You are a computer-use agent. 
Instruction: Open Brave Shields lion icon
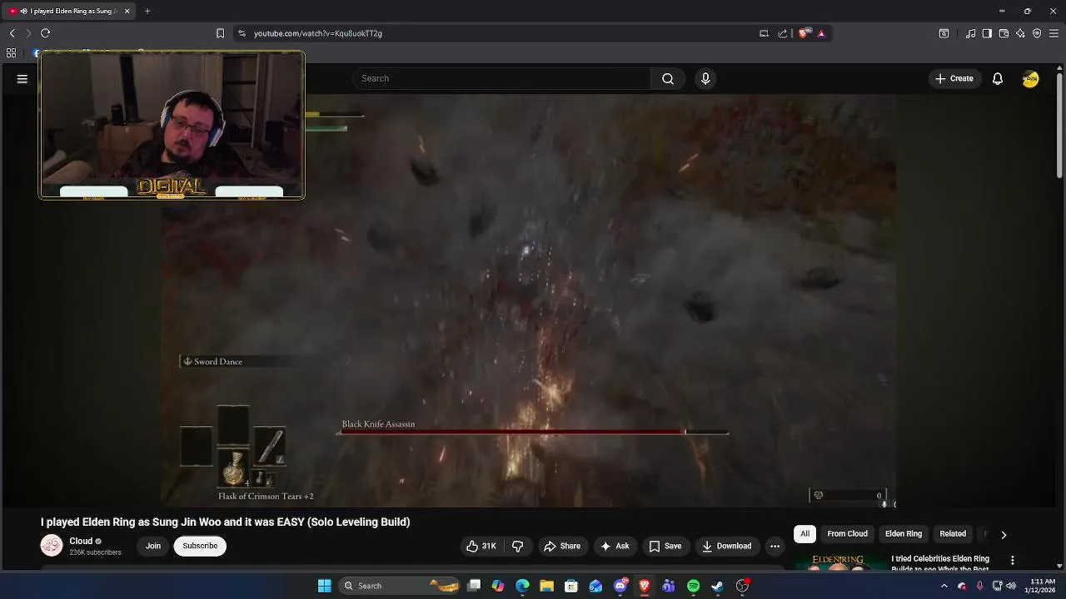[x=803, y=33]
